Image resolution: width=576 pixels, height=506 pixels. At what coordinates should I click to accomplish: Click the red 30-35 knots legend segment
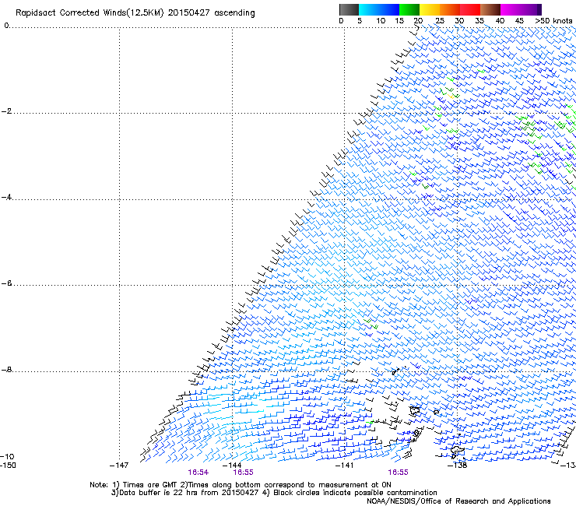tap(470, 9)
